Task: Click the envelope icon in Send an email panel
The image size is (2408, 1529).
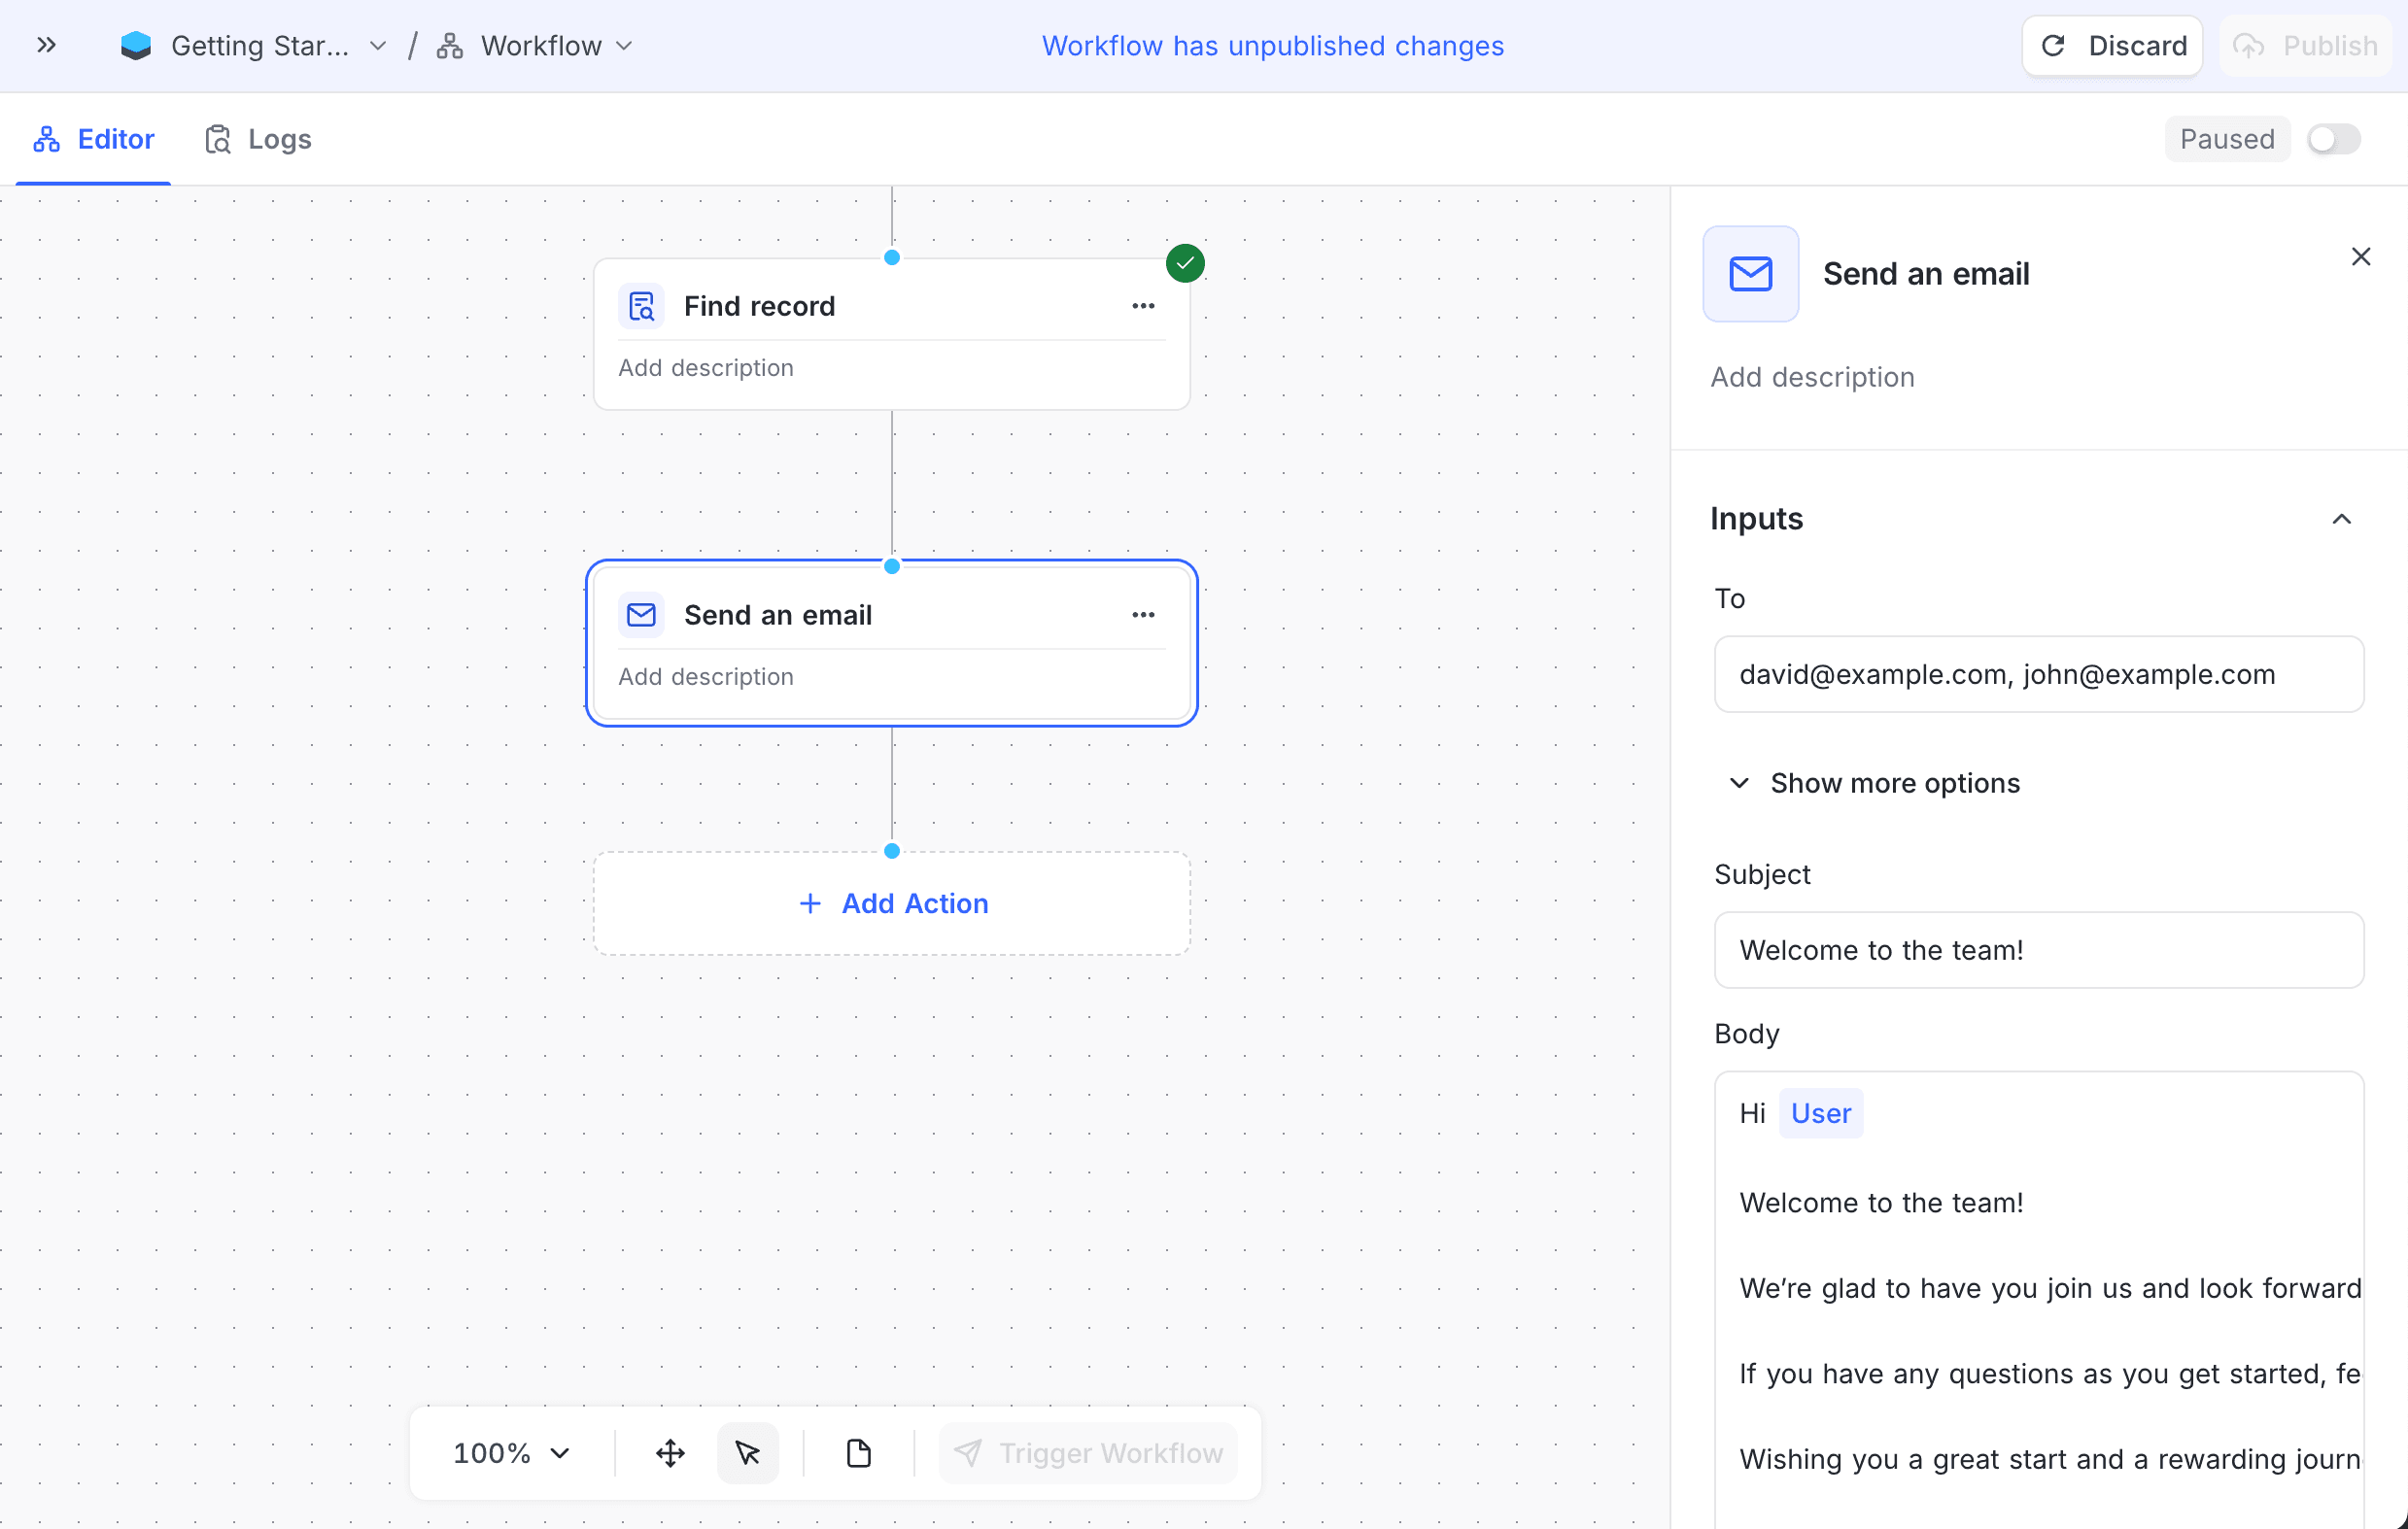Action: (x=1750, y=273)
